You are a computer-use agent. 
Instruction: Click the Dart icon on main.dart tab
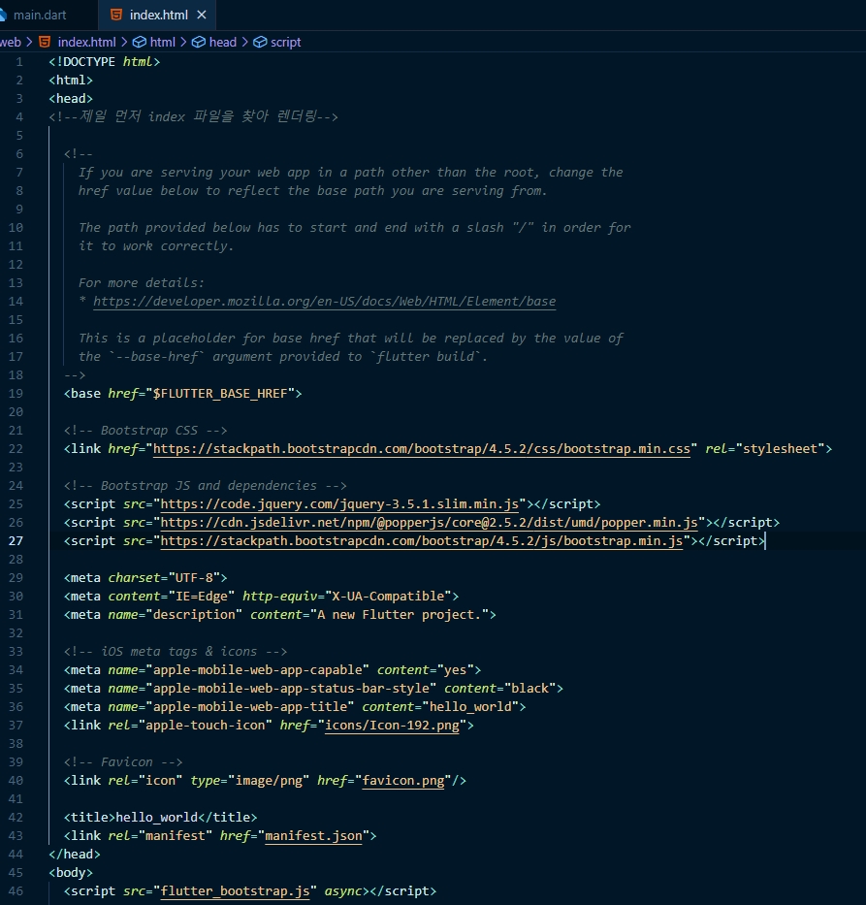point(3,15)
